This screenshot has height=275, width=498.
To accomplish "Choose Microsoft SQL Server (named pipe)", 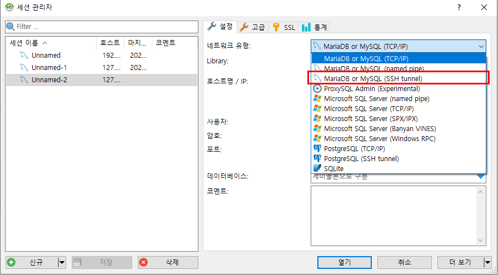I will [x=399, y=98].
